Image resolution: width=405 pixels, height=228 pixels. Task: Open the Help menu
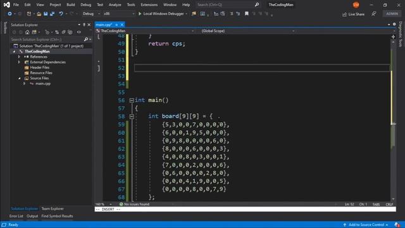tap(186, 4)
